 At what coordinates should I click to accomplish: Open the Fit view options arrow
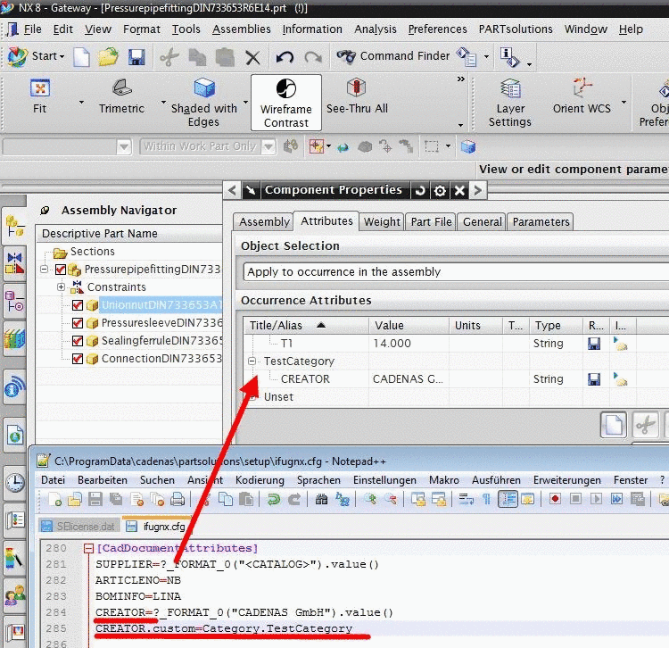[81, 103]
